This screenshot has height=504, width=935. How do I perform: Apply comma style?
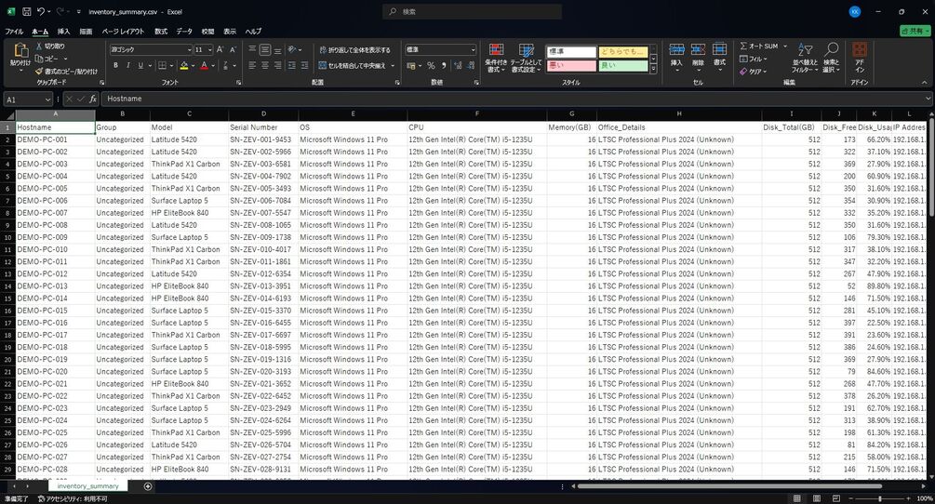click(444, 65)
